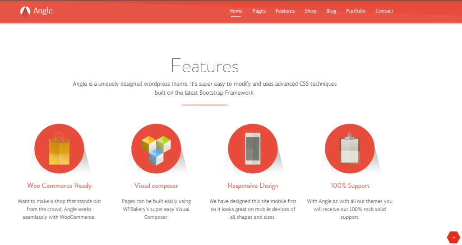Image resolution: width=462 pixels, height=245 pixels.
Task: Click the 'We have designed this site mobile first' text
Action: 253,209
